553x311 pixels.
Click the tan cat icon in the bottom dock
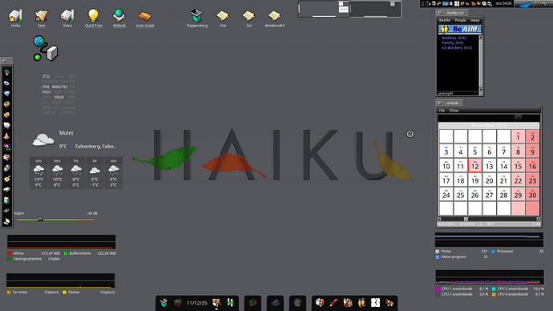[x=216, y=302]
